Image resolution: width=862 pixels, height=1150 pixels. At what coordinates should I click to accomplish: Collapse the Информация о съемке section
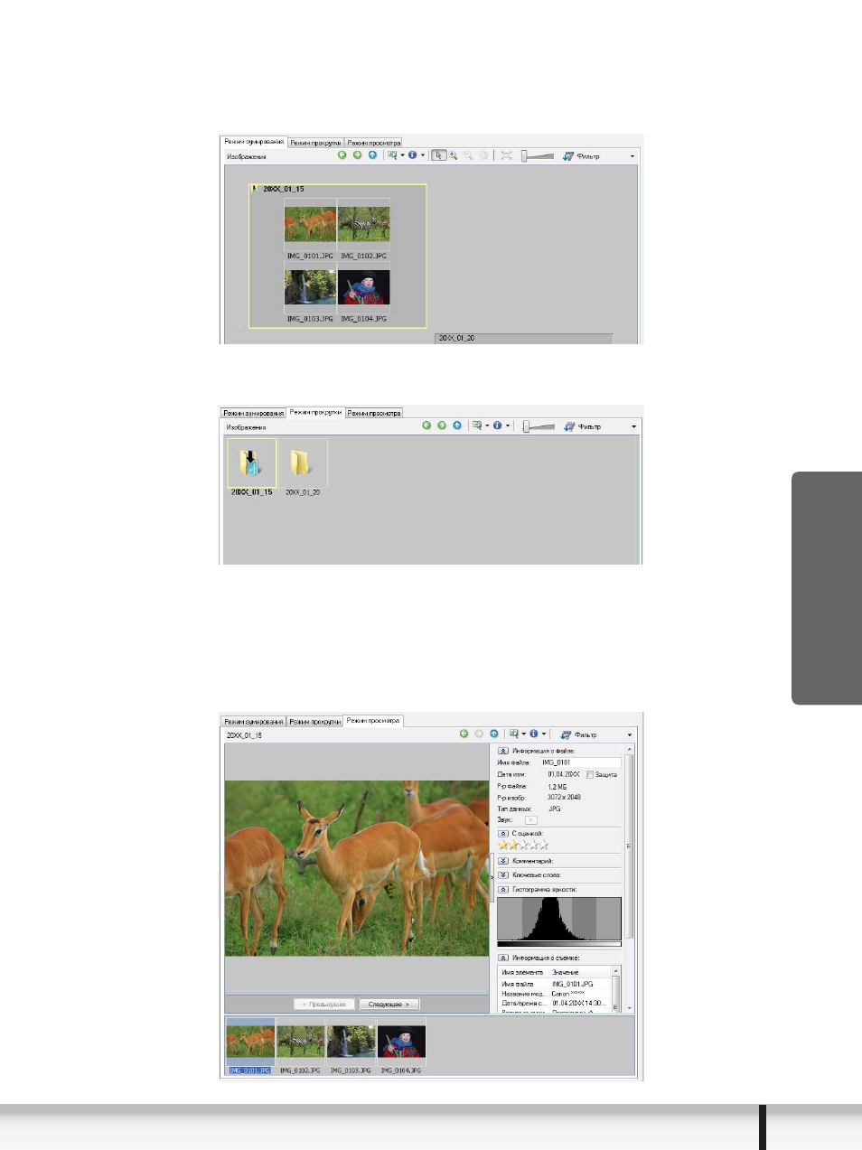click(503, 958)
